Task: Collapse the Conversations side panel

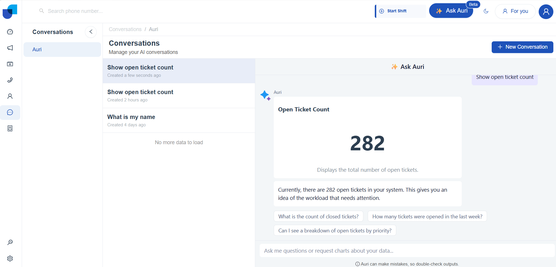Action: pyautogui.click(x=91, y=32)
